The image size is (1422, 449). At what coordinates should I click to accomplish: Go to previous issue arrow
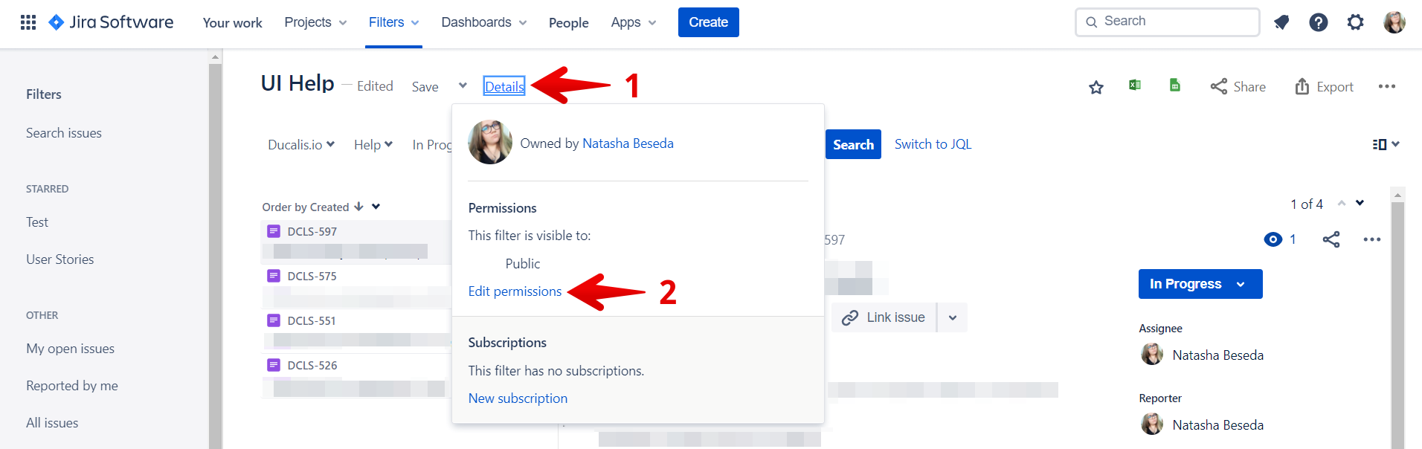(1342, 203)
